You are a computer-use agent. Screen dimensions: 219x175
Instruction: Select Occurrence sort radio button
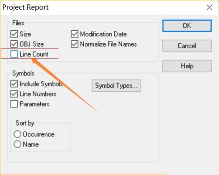pos(18,134)
